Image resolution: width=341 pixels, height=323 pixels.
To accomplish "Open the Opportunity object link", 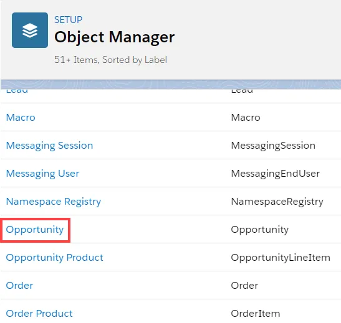I will (34, 230).
